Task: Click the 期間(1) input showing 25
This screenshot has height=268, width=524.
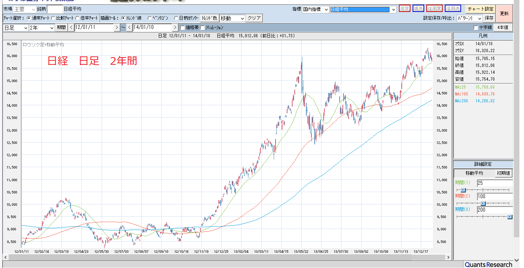Action: (x=495, y=183)
